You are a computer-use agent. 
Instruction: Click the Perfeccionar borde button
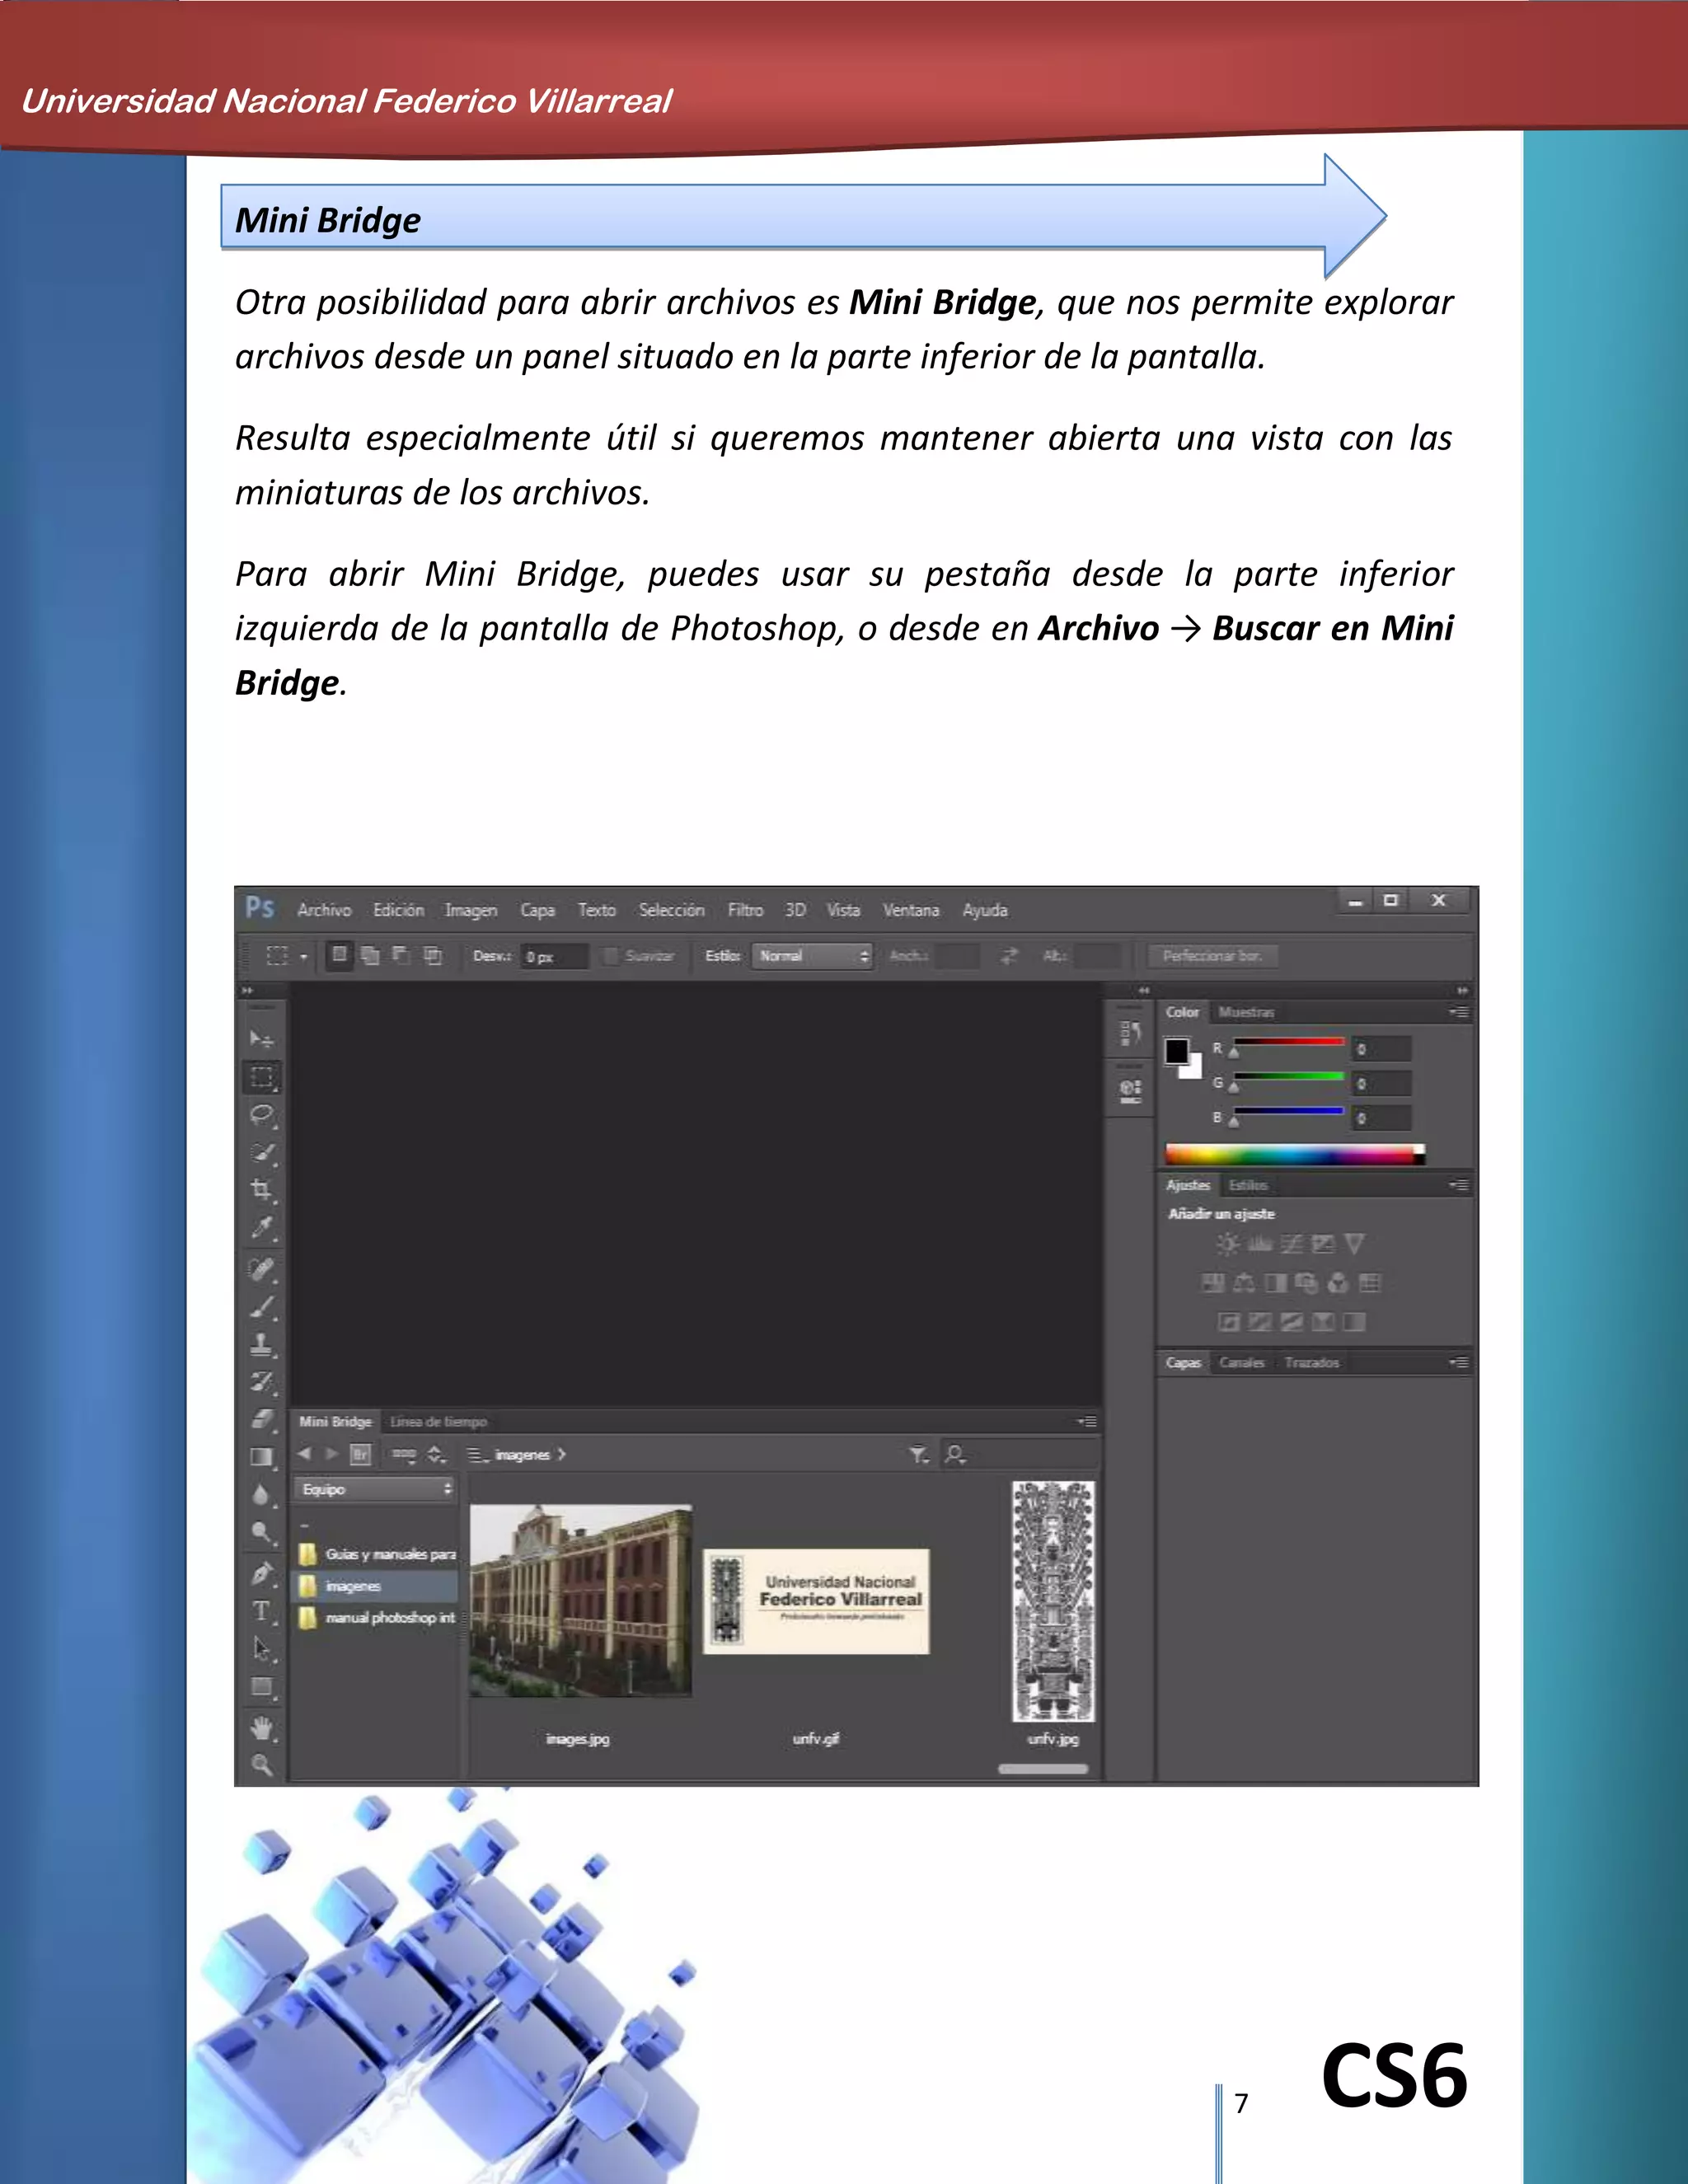coord(1212,956)
